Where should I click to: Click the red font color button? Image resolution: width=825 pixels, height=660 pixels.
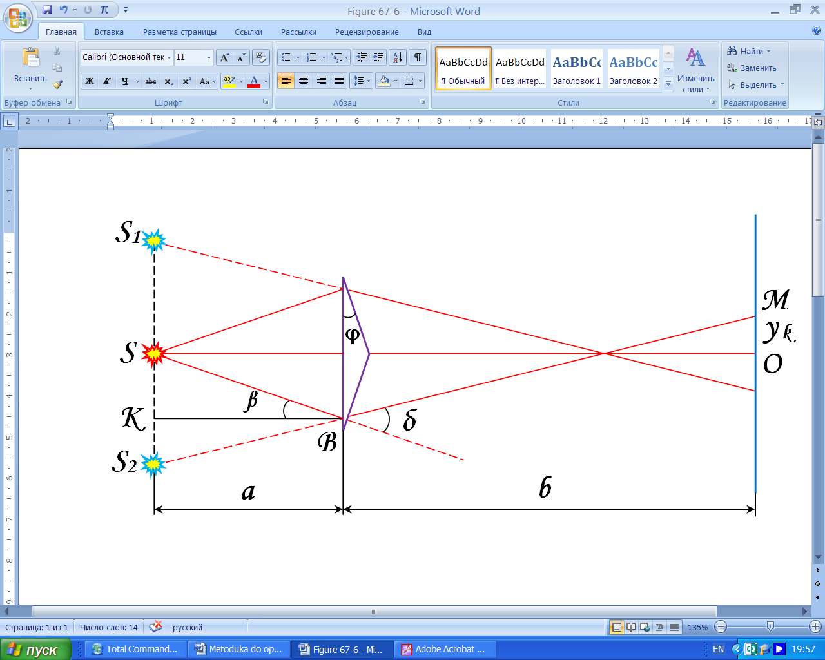tap(254, 81)
